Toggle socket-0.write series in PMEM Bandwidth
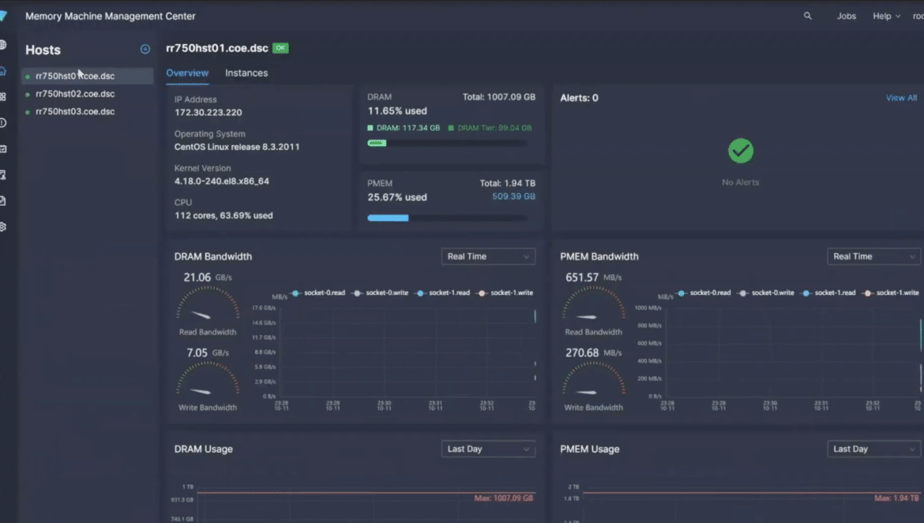The image size is (924, 523). coord(766,293)
